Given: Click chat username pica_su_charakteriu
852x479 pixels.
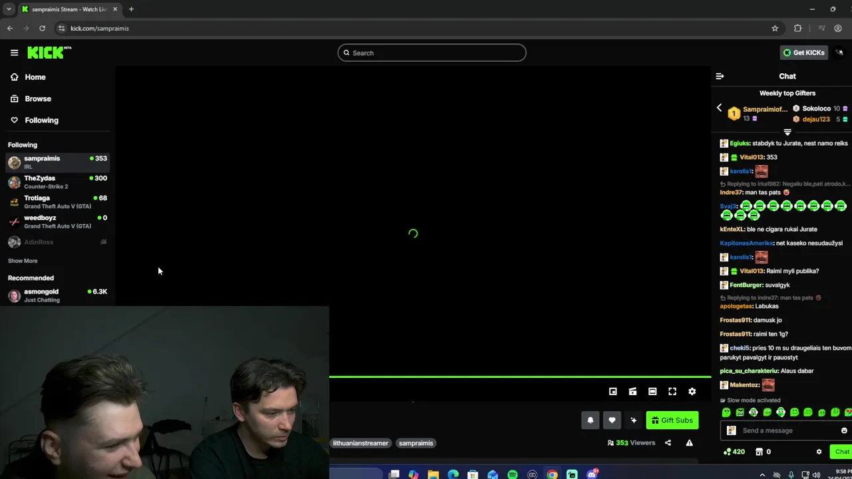Looking at the screenshot, I should pyautogui.click(x=748, y=371).
